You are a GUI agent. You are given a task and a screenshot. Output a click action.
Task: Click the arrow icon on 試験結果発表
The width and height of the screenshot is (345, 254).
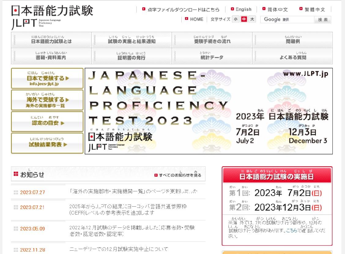pos(65,145)
